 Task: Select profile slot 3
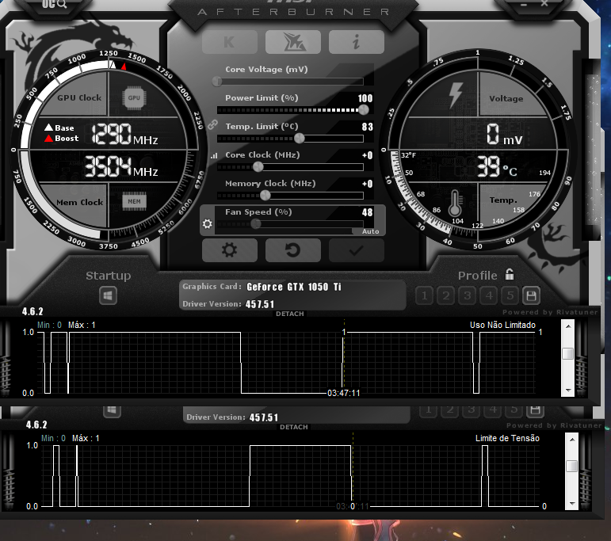tap(468, 296)
